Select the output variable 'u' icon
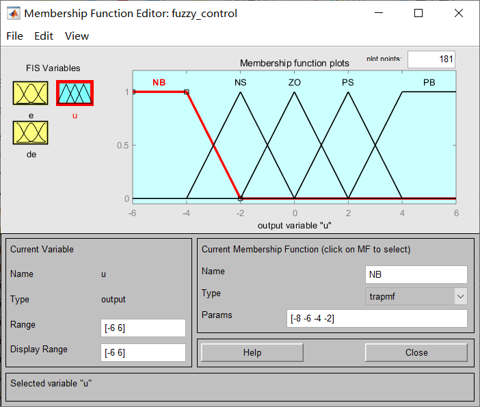The width and height of the screenshot is (480, 407). pyautogui.click(x=75, y=93)
